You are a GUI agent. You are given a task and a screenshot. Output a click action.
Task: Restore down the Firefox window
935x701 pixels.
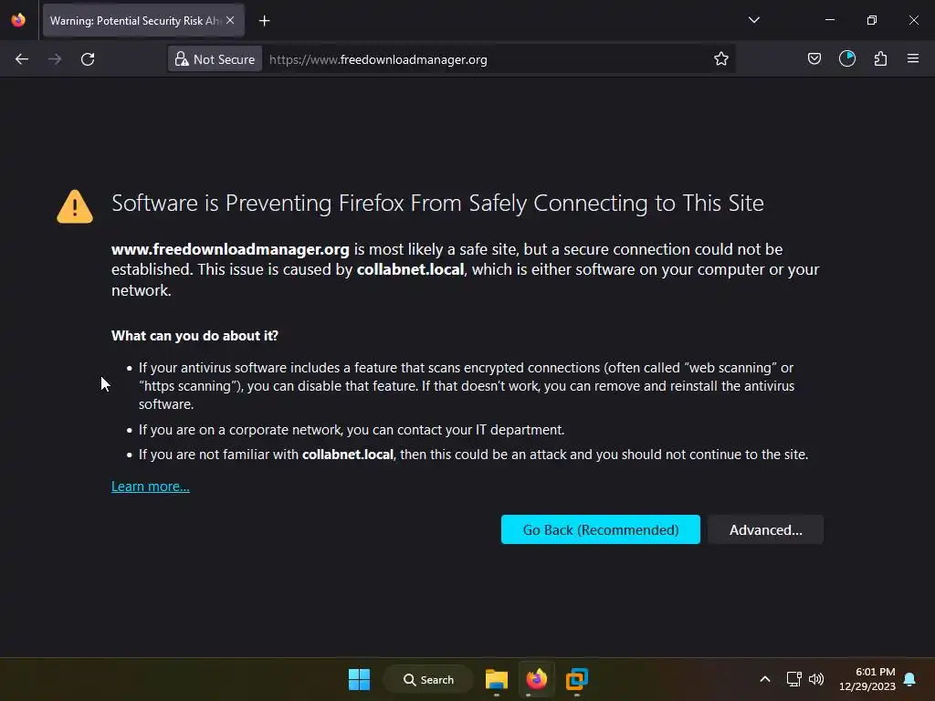872,20
